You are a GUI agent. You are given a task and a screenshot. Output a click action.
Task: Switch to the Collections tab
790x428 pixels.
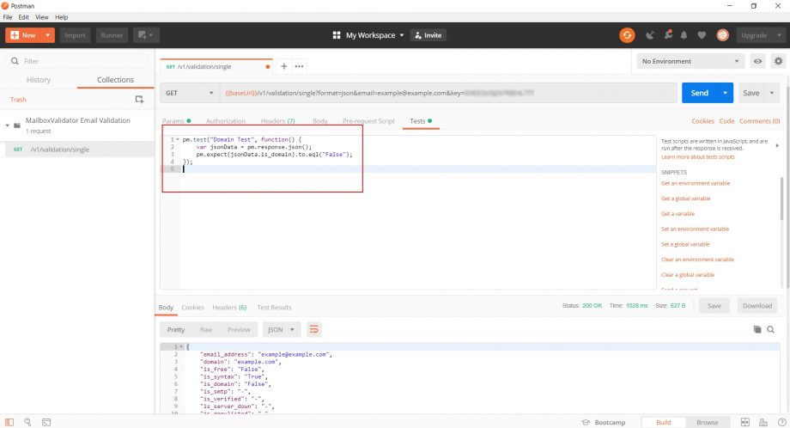click(x=115, y=80)
